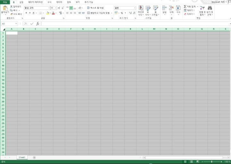Expand the Font (글꼴) group dialog launcher
The width and height of the screenshot is (231, 164).
[x=64, y=18]
